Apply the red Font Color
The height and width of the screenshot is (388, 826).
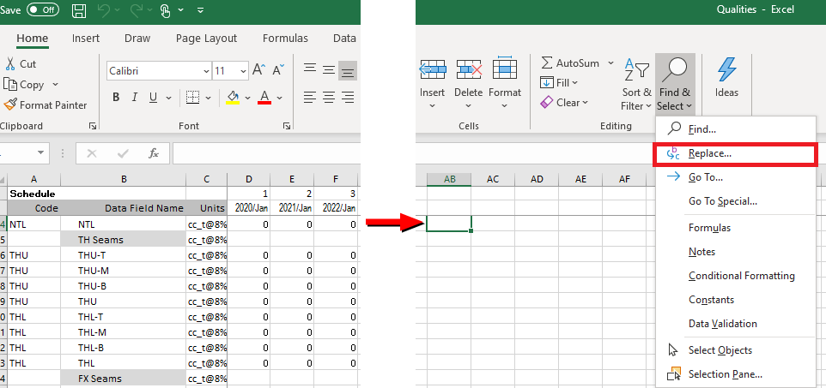264,98
